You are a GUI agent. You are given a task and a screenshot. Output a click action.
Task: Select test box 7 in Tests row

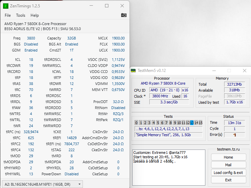pyautogui.click(x=166, y=122)
